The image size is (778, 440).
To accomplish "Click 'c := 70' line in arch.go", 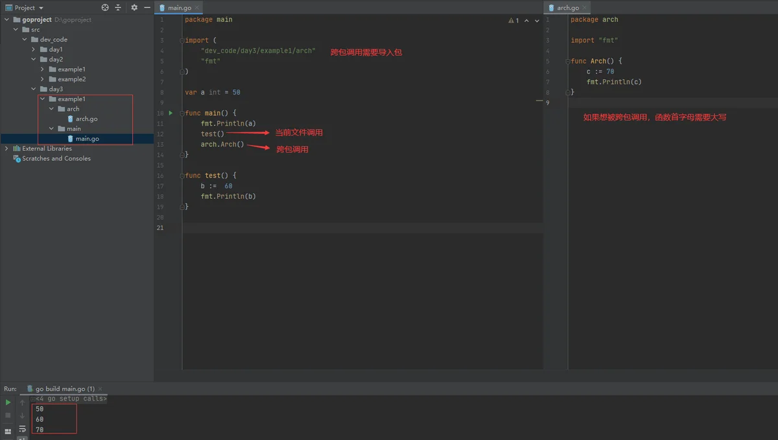I will point(600,71).
